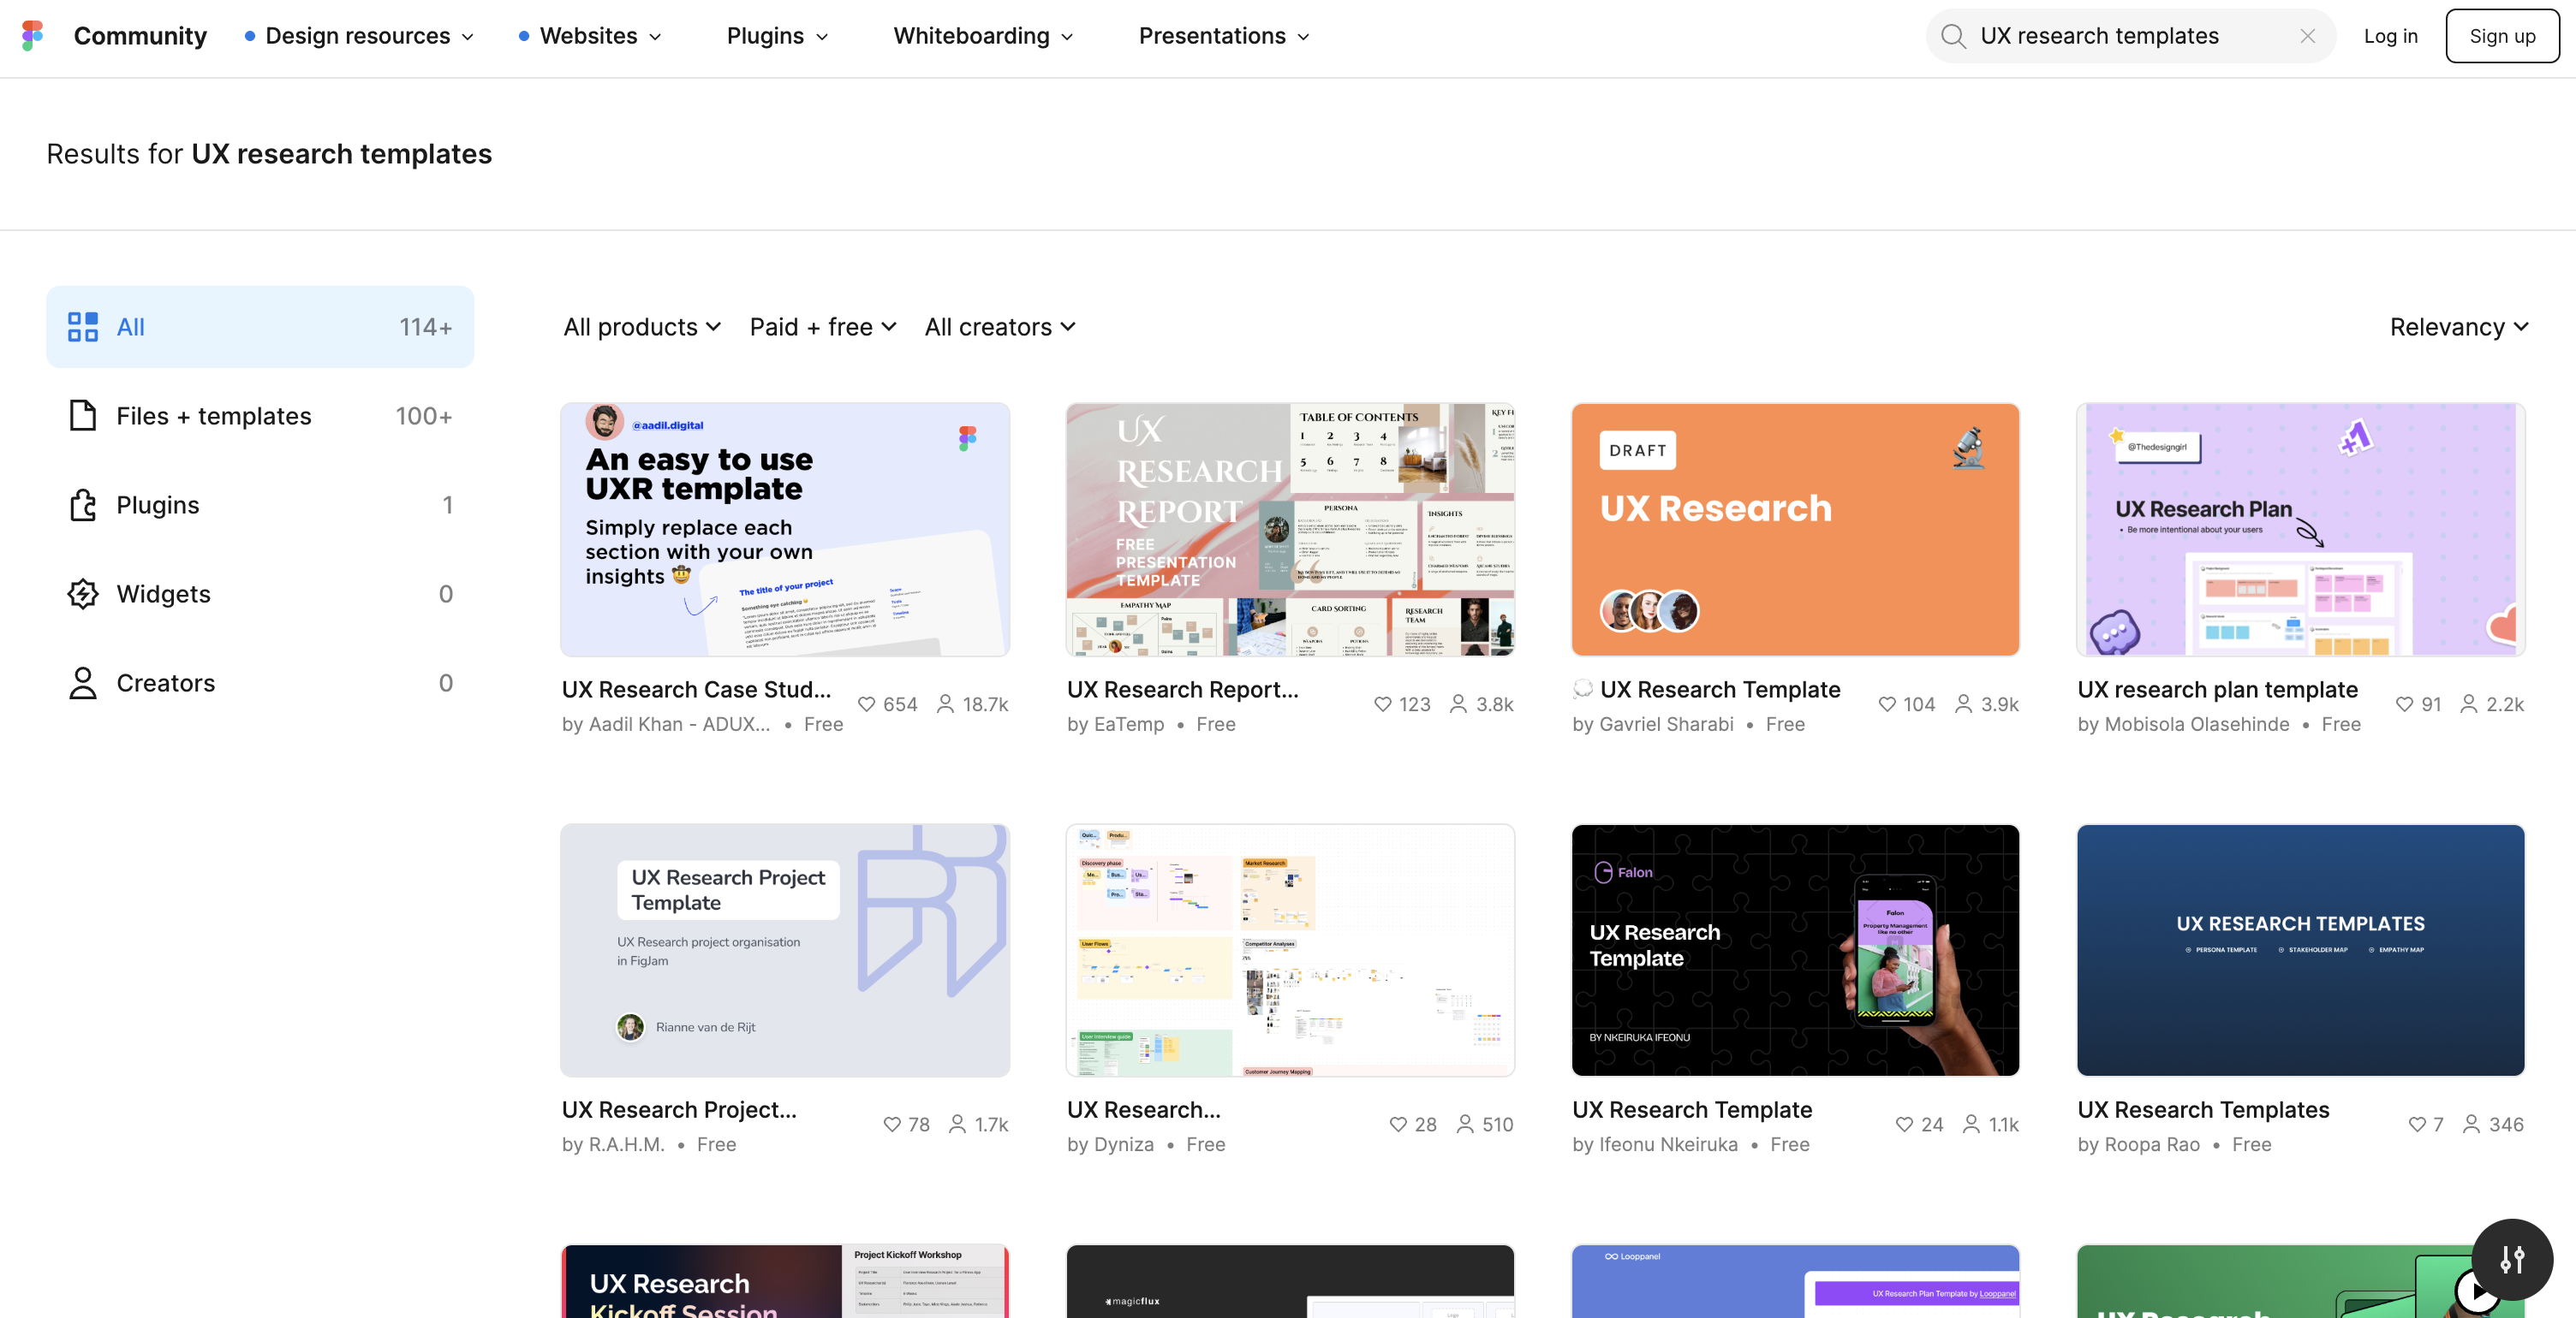Open the Presentations menu

tap(1222, 36)
